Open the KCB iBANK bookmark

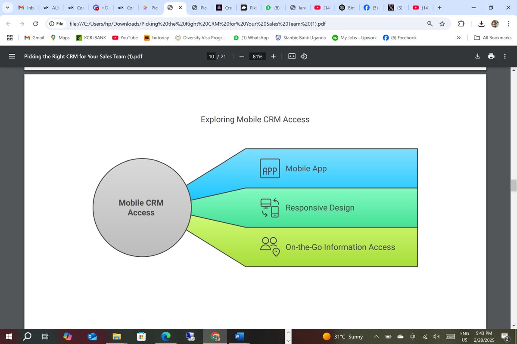pyautogui.click(x=91, y=37)
